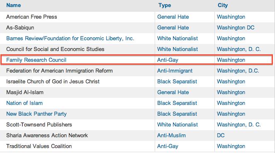Sort table by City column header
The image size is (275, 153).
pos(223,5)
